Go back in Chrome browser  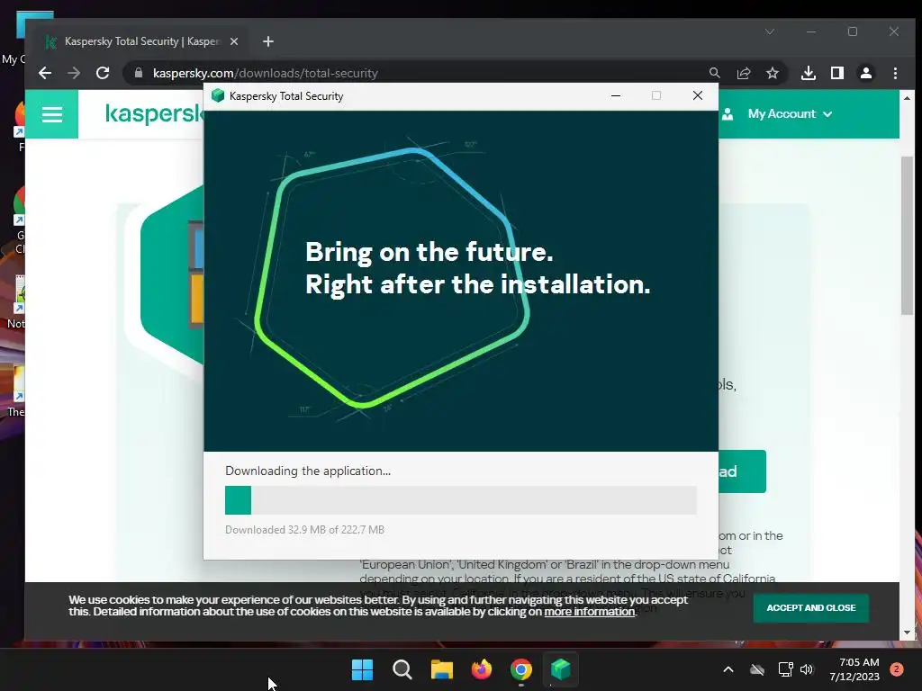tap(45, 73)
